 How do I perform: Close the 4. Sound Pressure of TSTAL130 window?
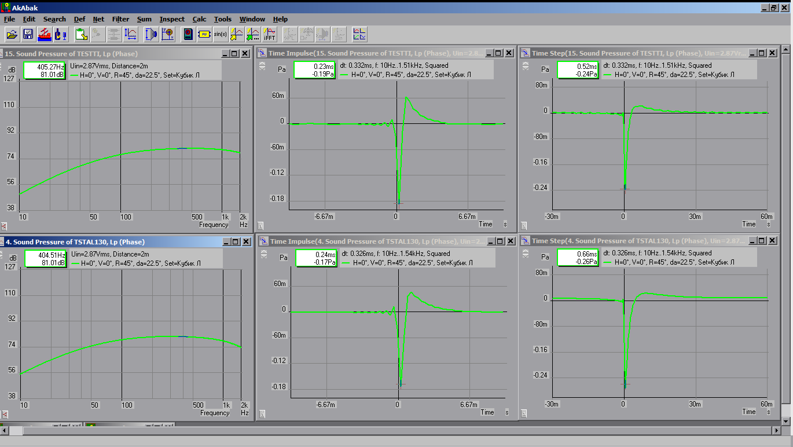[245, 241]
